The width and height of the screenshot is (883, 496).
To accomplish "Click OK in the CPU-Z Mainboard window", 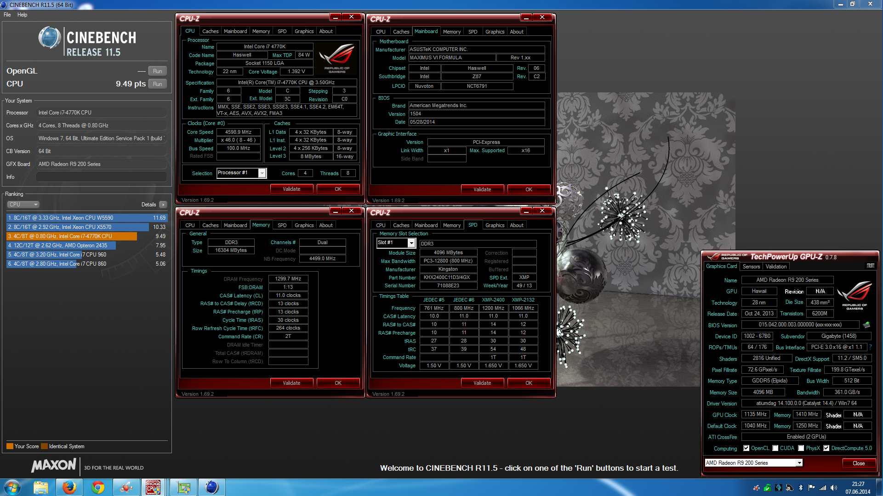I will tap(529, 189).
